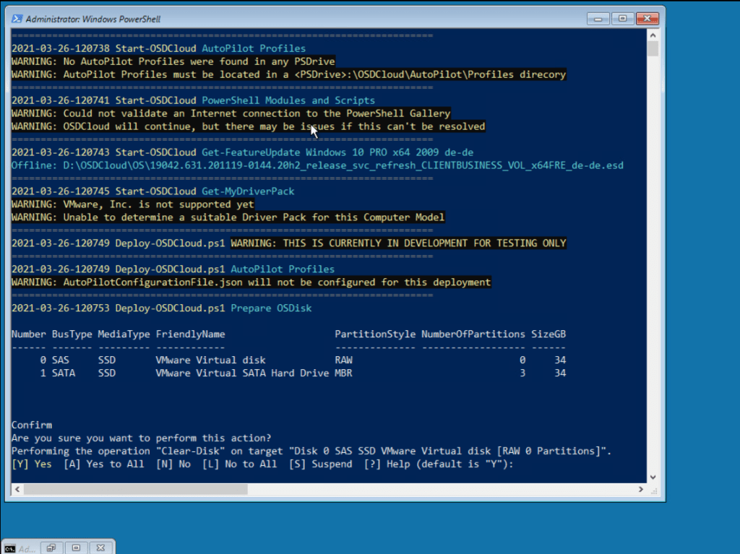740x554 pixels.
Task: Click the horizontal scrollbar thumb
Action: pyautogui.click(x=136, y=489)
